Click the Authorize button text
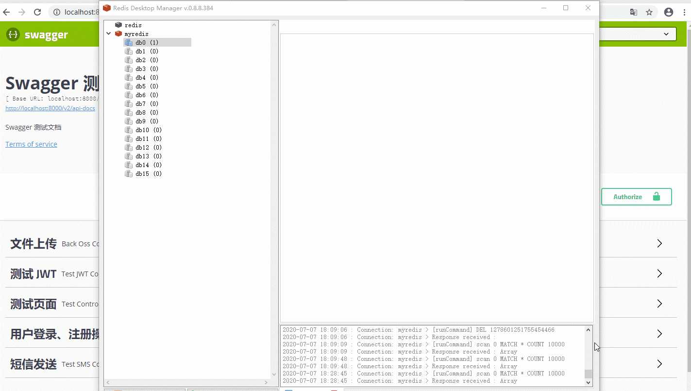This screenshot has height=391, width=691. (x=627, y=197)
